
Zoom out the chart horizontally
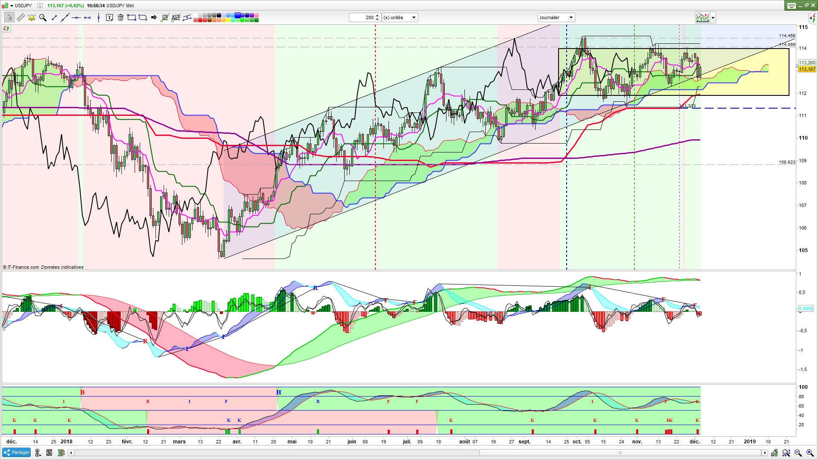coord(798,453)
